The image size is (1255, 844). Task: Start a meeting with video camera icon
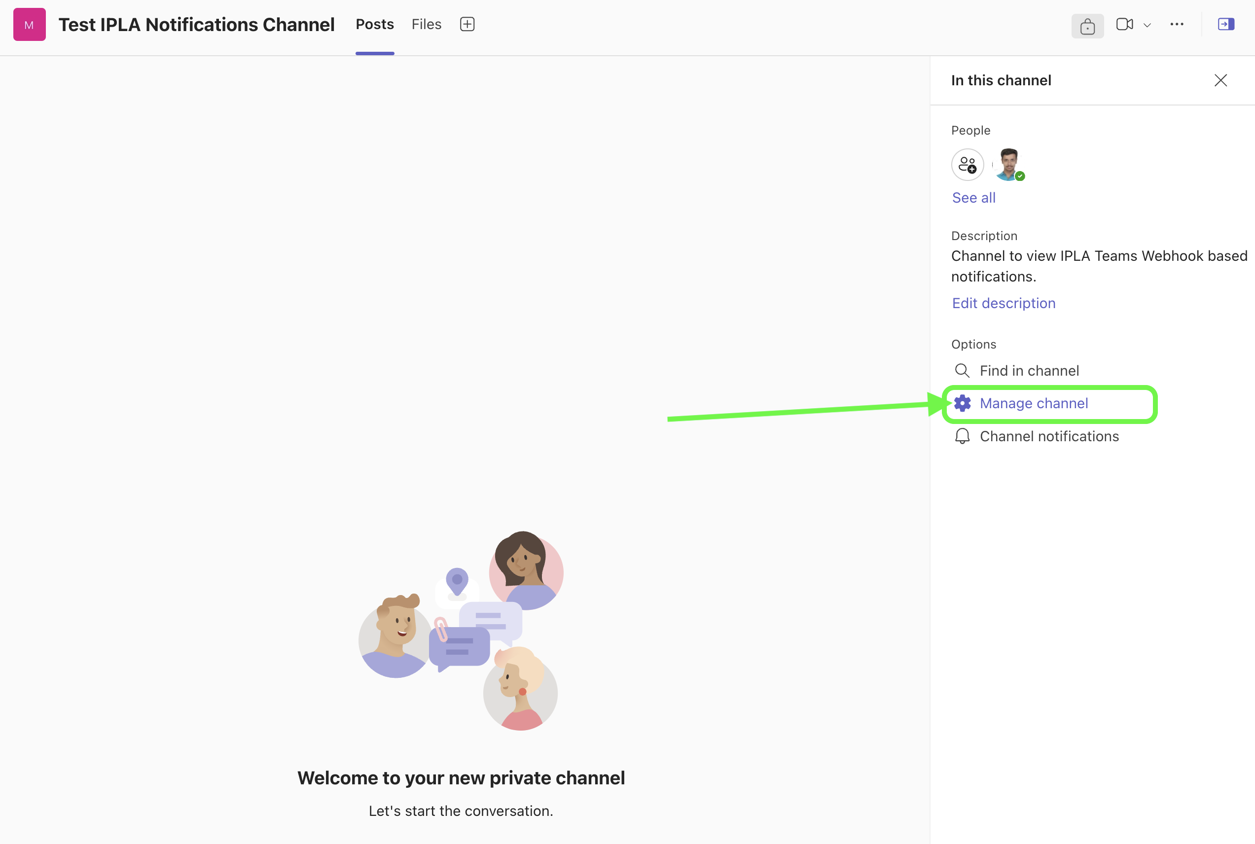point(1124,25)
